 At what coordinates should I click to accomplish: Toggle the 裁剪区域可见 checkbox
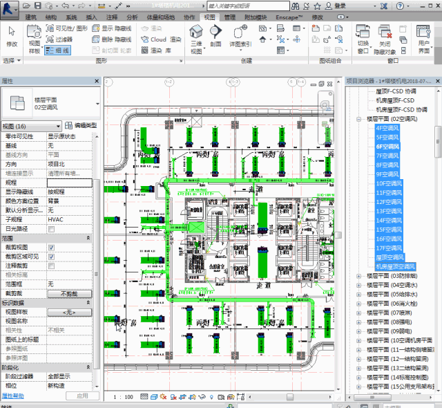click(x=52, y=256)
